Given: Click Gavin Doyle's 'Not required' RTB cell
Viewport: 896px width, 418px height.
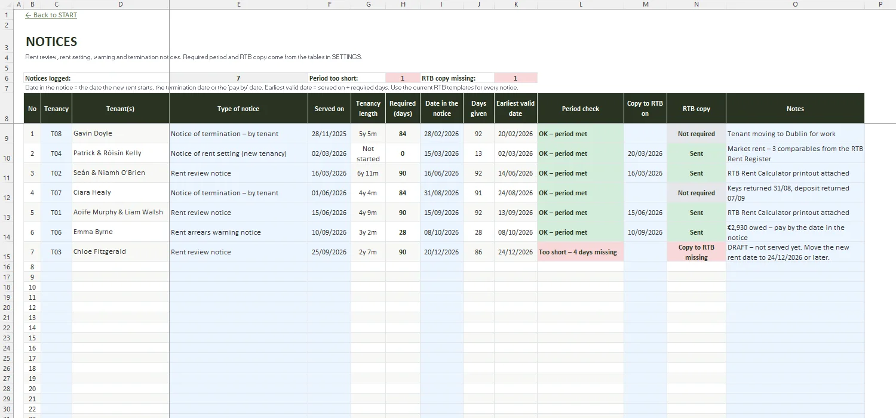Looking at the screenshot, I should 696,134.
